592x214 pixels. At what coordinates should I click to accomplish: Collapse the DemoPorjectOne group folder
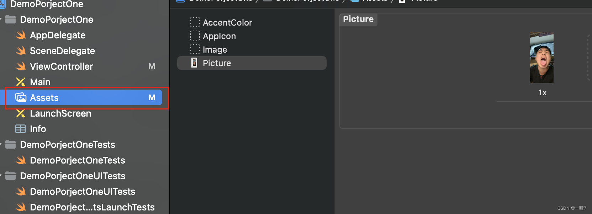tap(1, 20)
